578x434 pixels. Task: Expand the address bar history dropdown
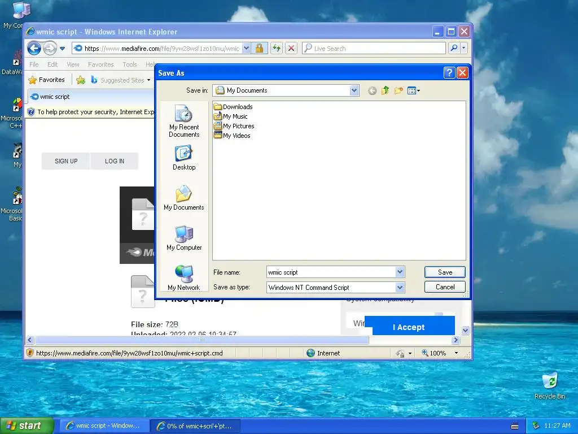coord(247,48)
